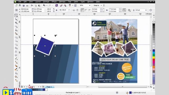The height and width of the screenshot is (95, 169).
Task: Click the Cut scissors icon
Action: click(x=32, y=5)
